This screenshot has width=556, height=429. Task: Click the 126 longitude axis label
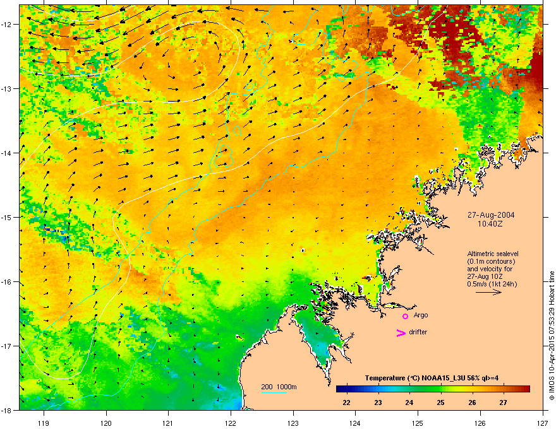click(480, 423)
